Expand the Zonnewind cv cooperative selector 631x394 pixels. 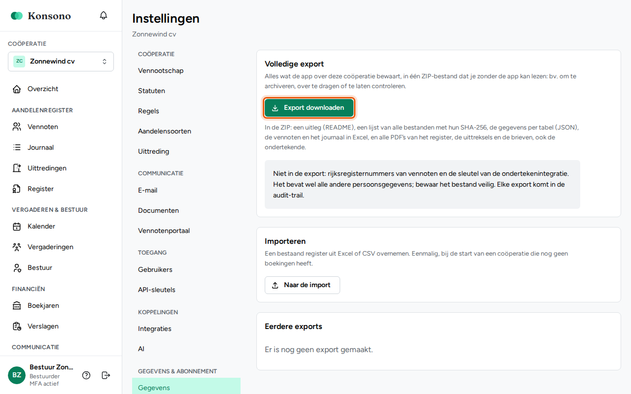click(x=61, y=62)
